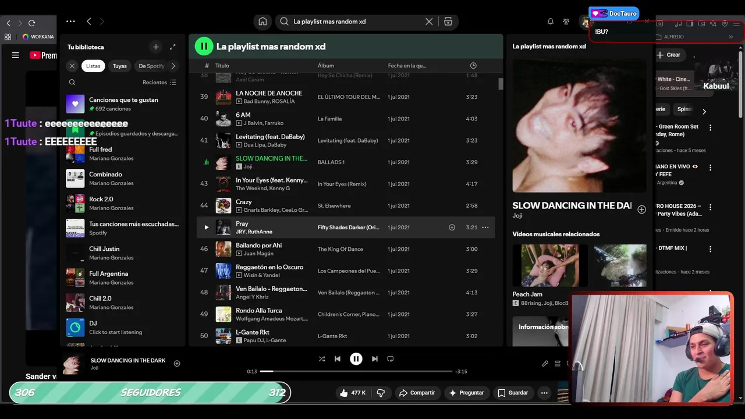745x419 pixels.
Task: Toggle repeat in Spotify player
Action: [391, 359]
